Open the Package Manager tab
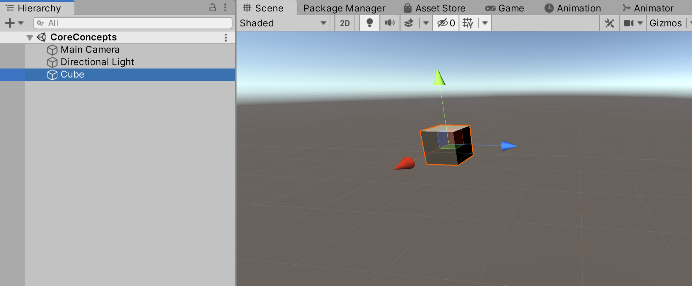 coord(344,8)
